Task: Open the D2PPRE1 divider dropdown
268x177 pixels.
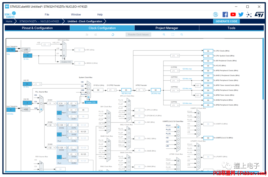Action: click(x=175, y=81)
